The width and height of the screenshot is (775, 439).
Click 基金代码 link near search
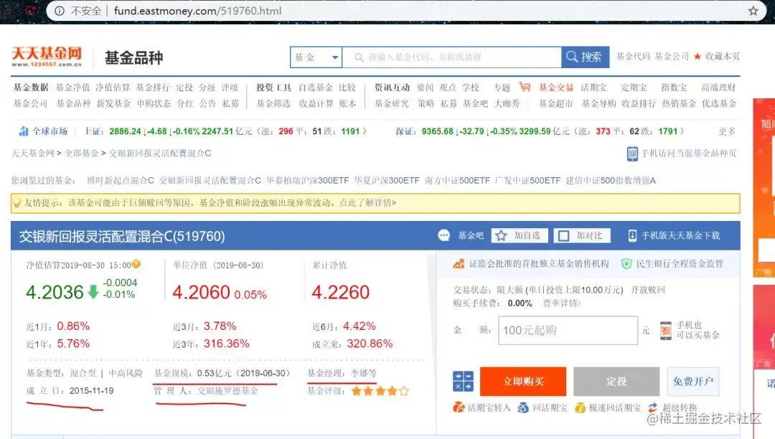[x=633, y=56]
